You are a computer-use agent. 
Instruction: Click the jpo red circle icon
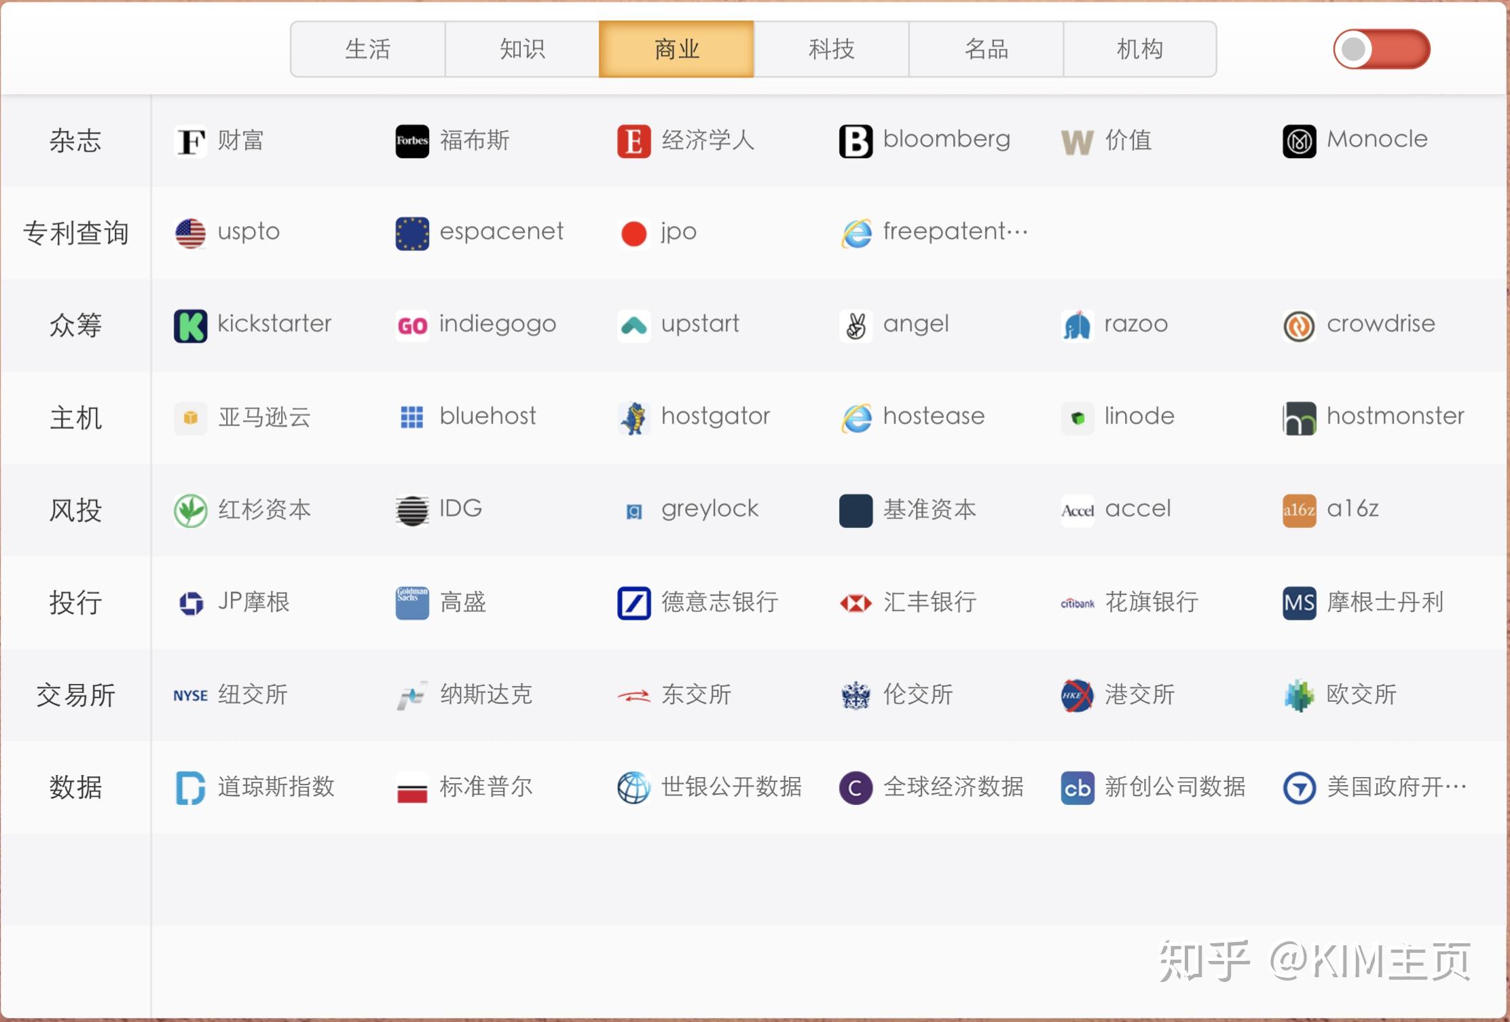[634, 233]
